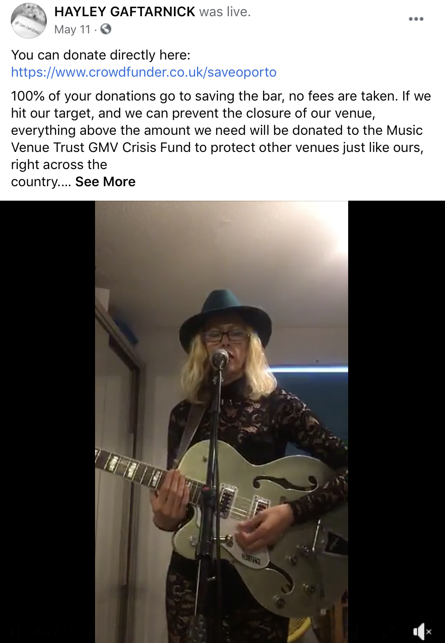Tap the left black letterbox of the video

[x=47, y=422]
